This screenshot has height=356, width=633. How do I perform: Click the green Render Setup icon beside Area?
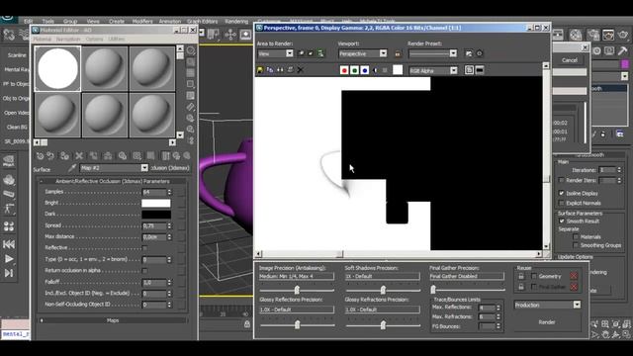coord(320,53)
